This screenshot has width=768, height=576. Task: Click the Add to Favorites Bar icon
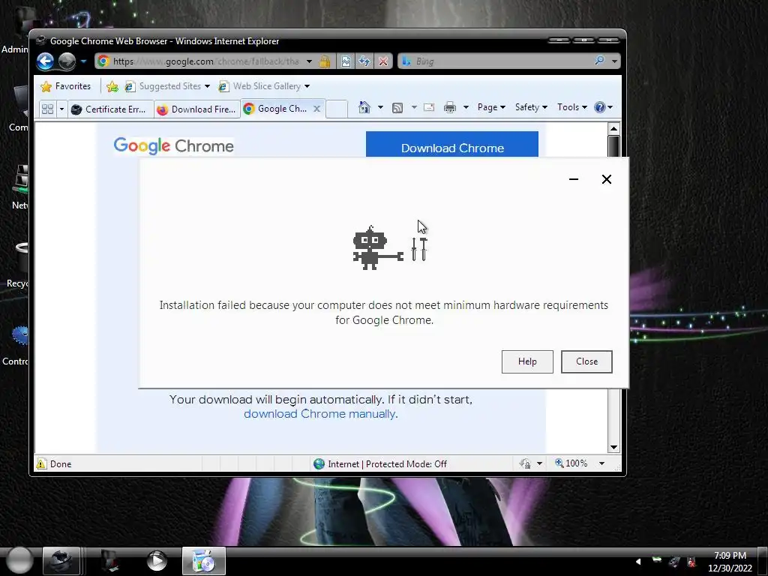click(x=112, y=86)
